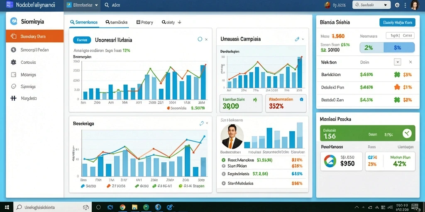Select the Ssmenioroos tab

[84, 22]
